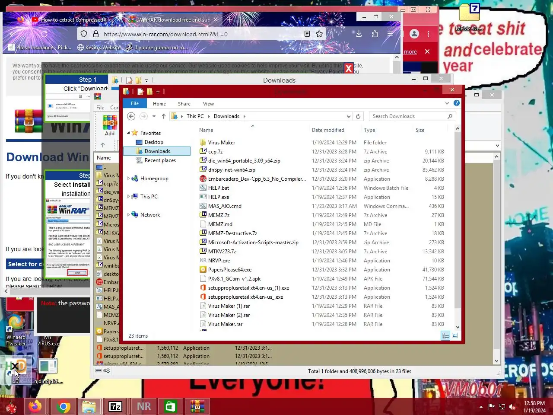The height and width of the screenshot is (415, 553).
Task: Expand the ribbon using the chevron
Action: (x=447, y=103)
